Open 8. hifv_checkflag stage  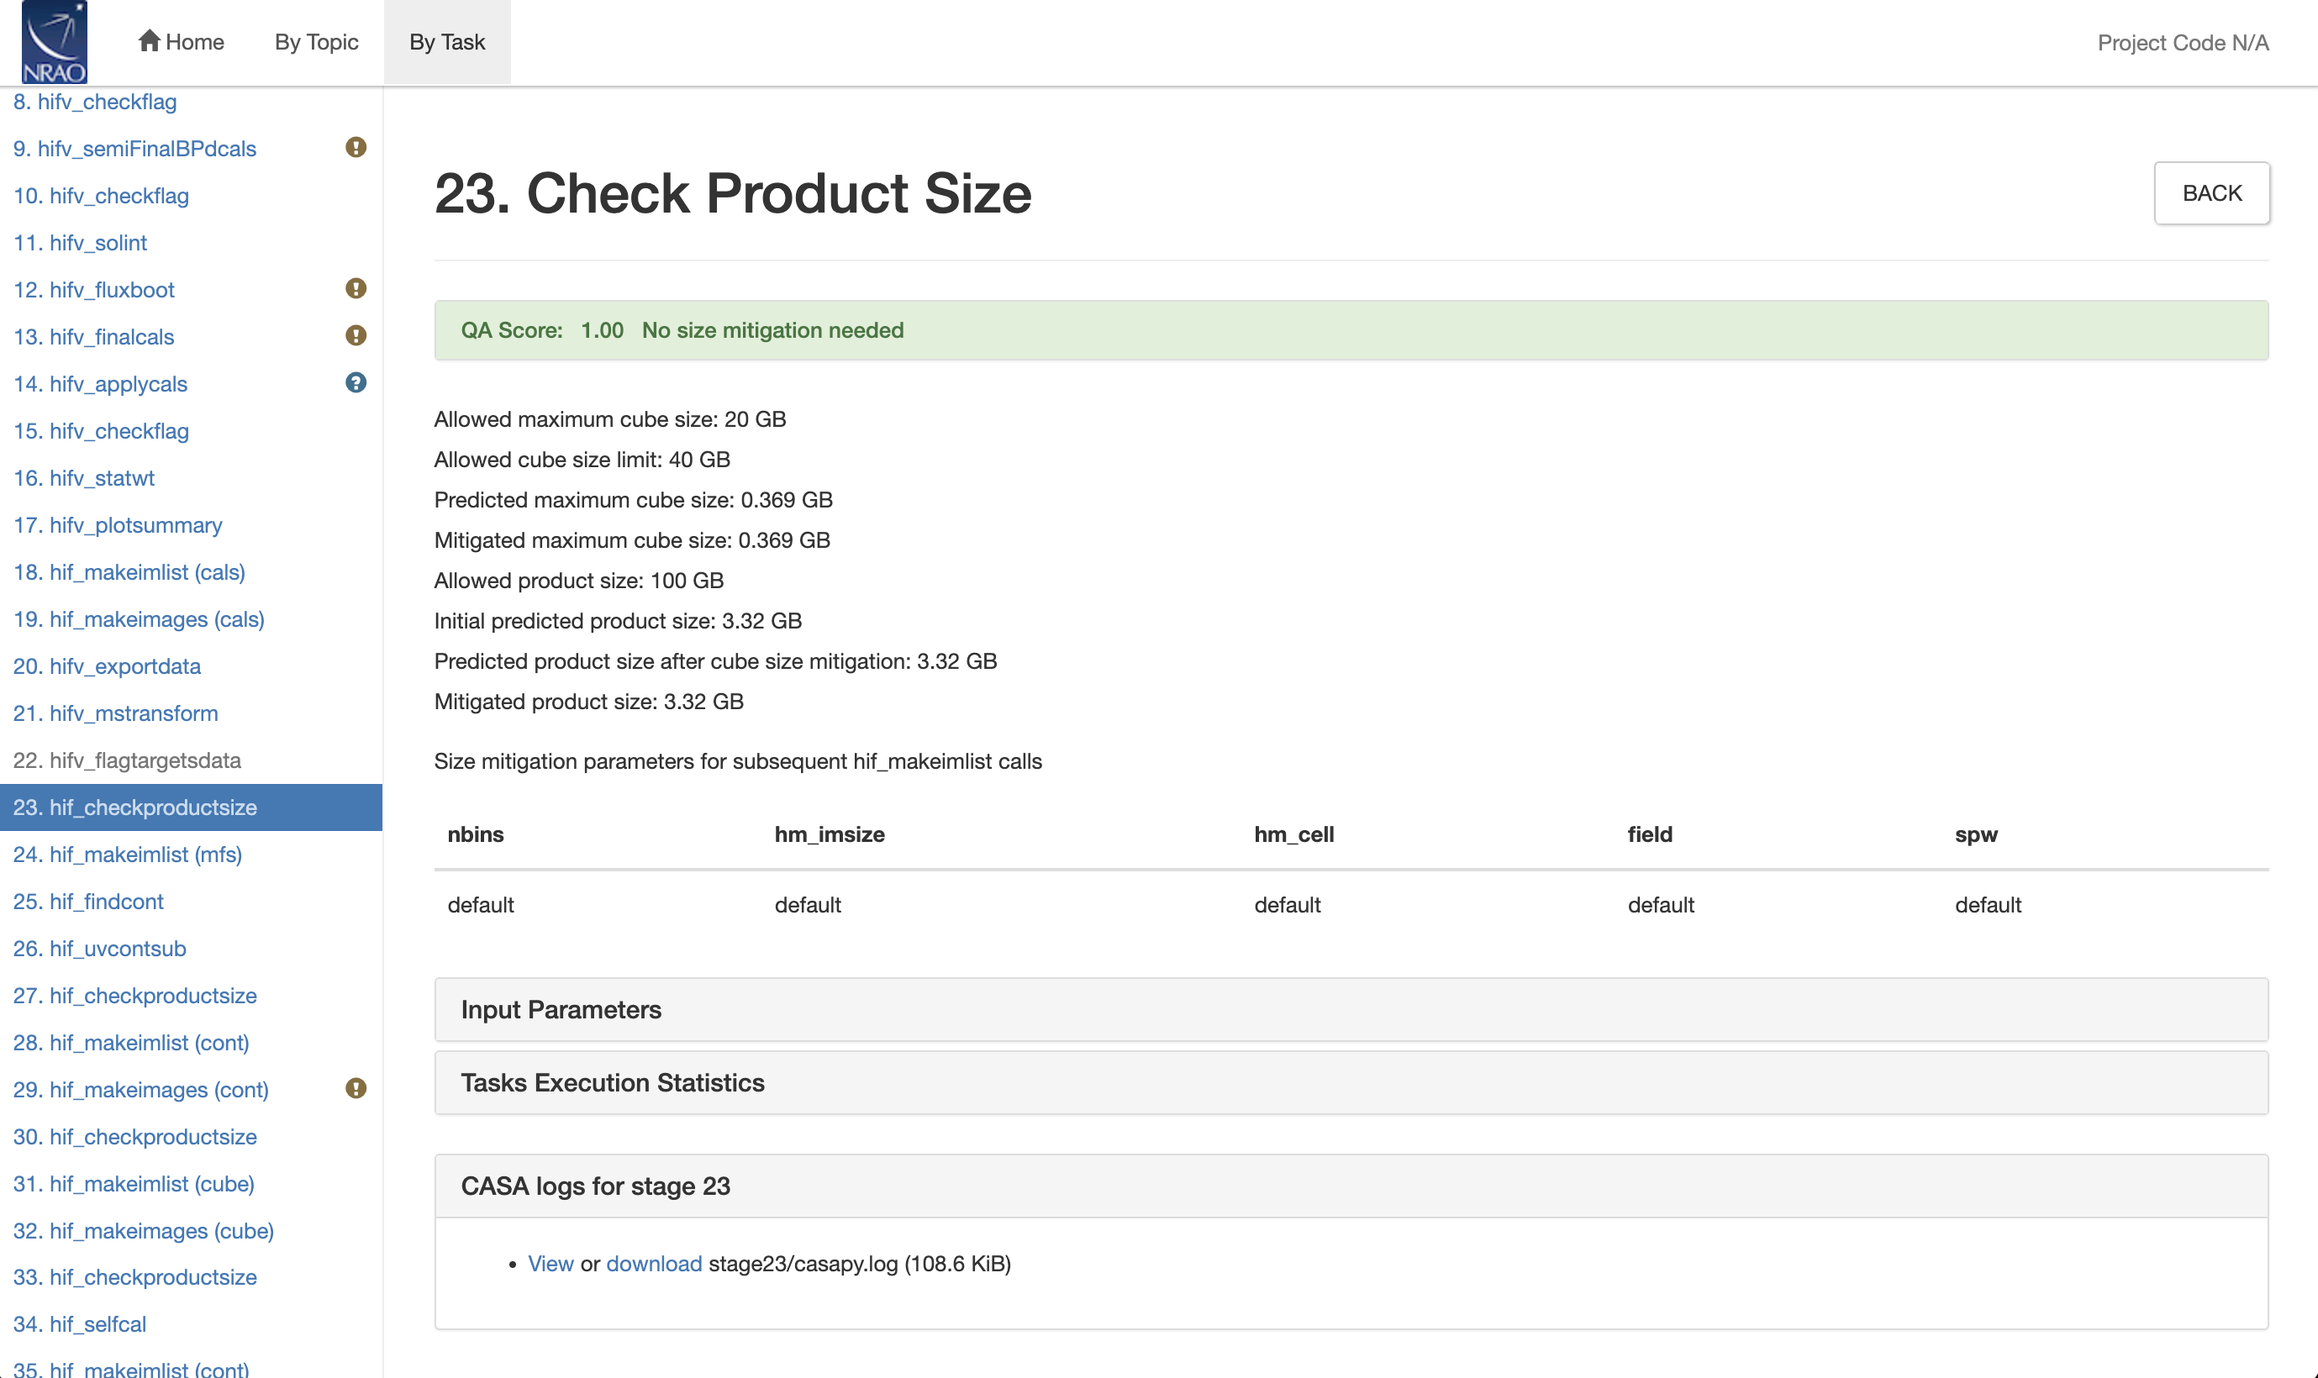pyautogui.click(x=95, y=103)
